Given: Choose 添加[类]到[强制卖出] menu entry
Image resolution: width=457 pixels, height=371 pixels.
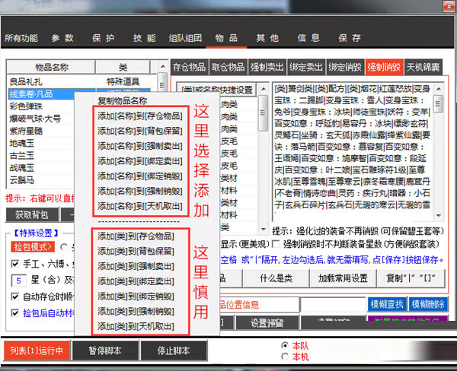Looking at the screenshot, I should point(136,266).
